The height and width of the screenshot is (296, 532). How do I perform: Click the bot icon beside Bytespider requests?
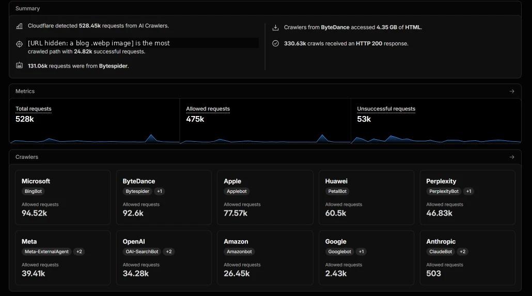[x=19, y=65]
